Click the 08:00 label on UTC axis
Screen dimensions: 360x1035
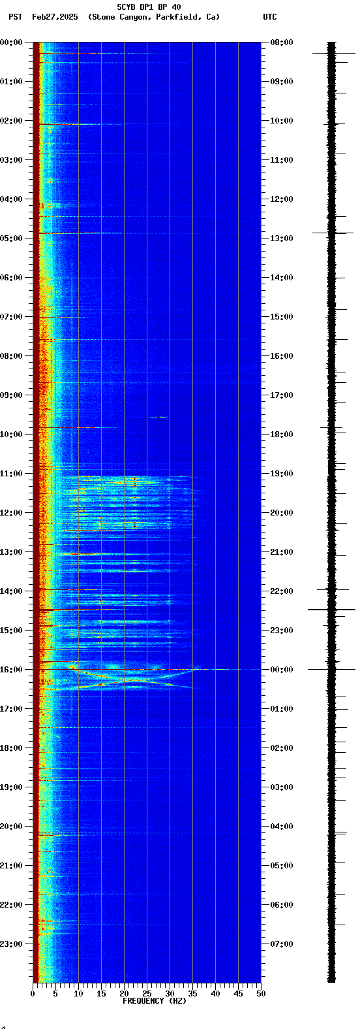click(x=282, y=42)
